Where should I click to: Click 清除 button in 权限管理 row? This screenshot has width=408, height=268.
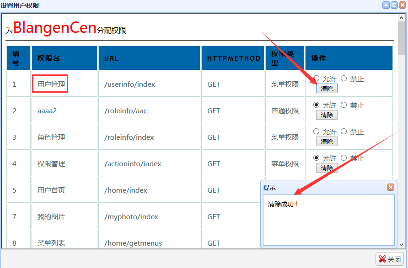pyautogui.click(x=327, y=168)
